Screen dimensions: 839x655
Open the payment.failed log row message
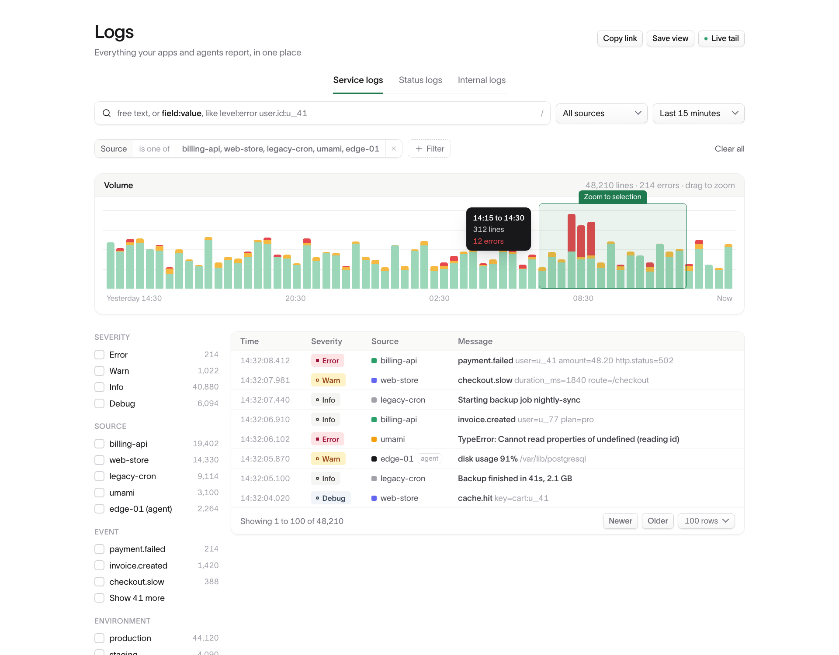click(565, 361)
